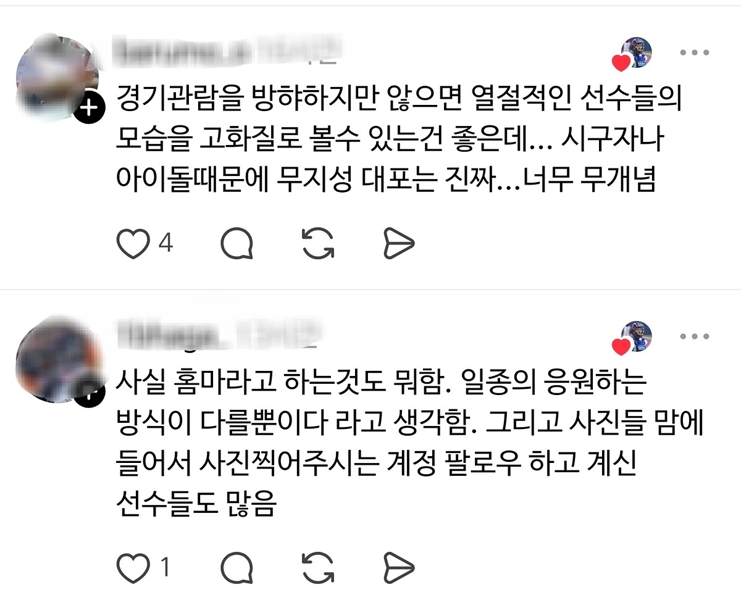Repost the comment ending with 너무 무개념
The height and width of the screenshot is (608, 741).
[319, 243]
